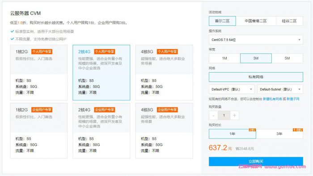Select the 首尔二区 region option
Screen dimensions: 313x176
pos(222,21)
